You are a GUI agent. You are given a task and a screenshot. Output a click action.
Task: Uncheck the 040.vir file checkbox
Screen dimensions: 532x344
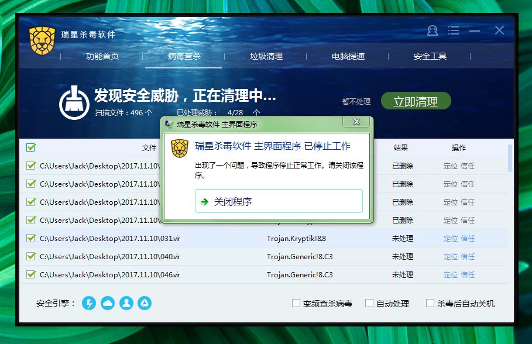tap(31, 256)
